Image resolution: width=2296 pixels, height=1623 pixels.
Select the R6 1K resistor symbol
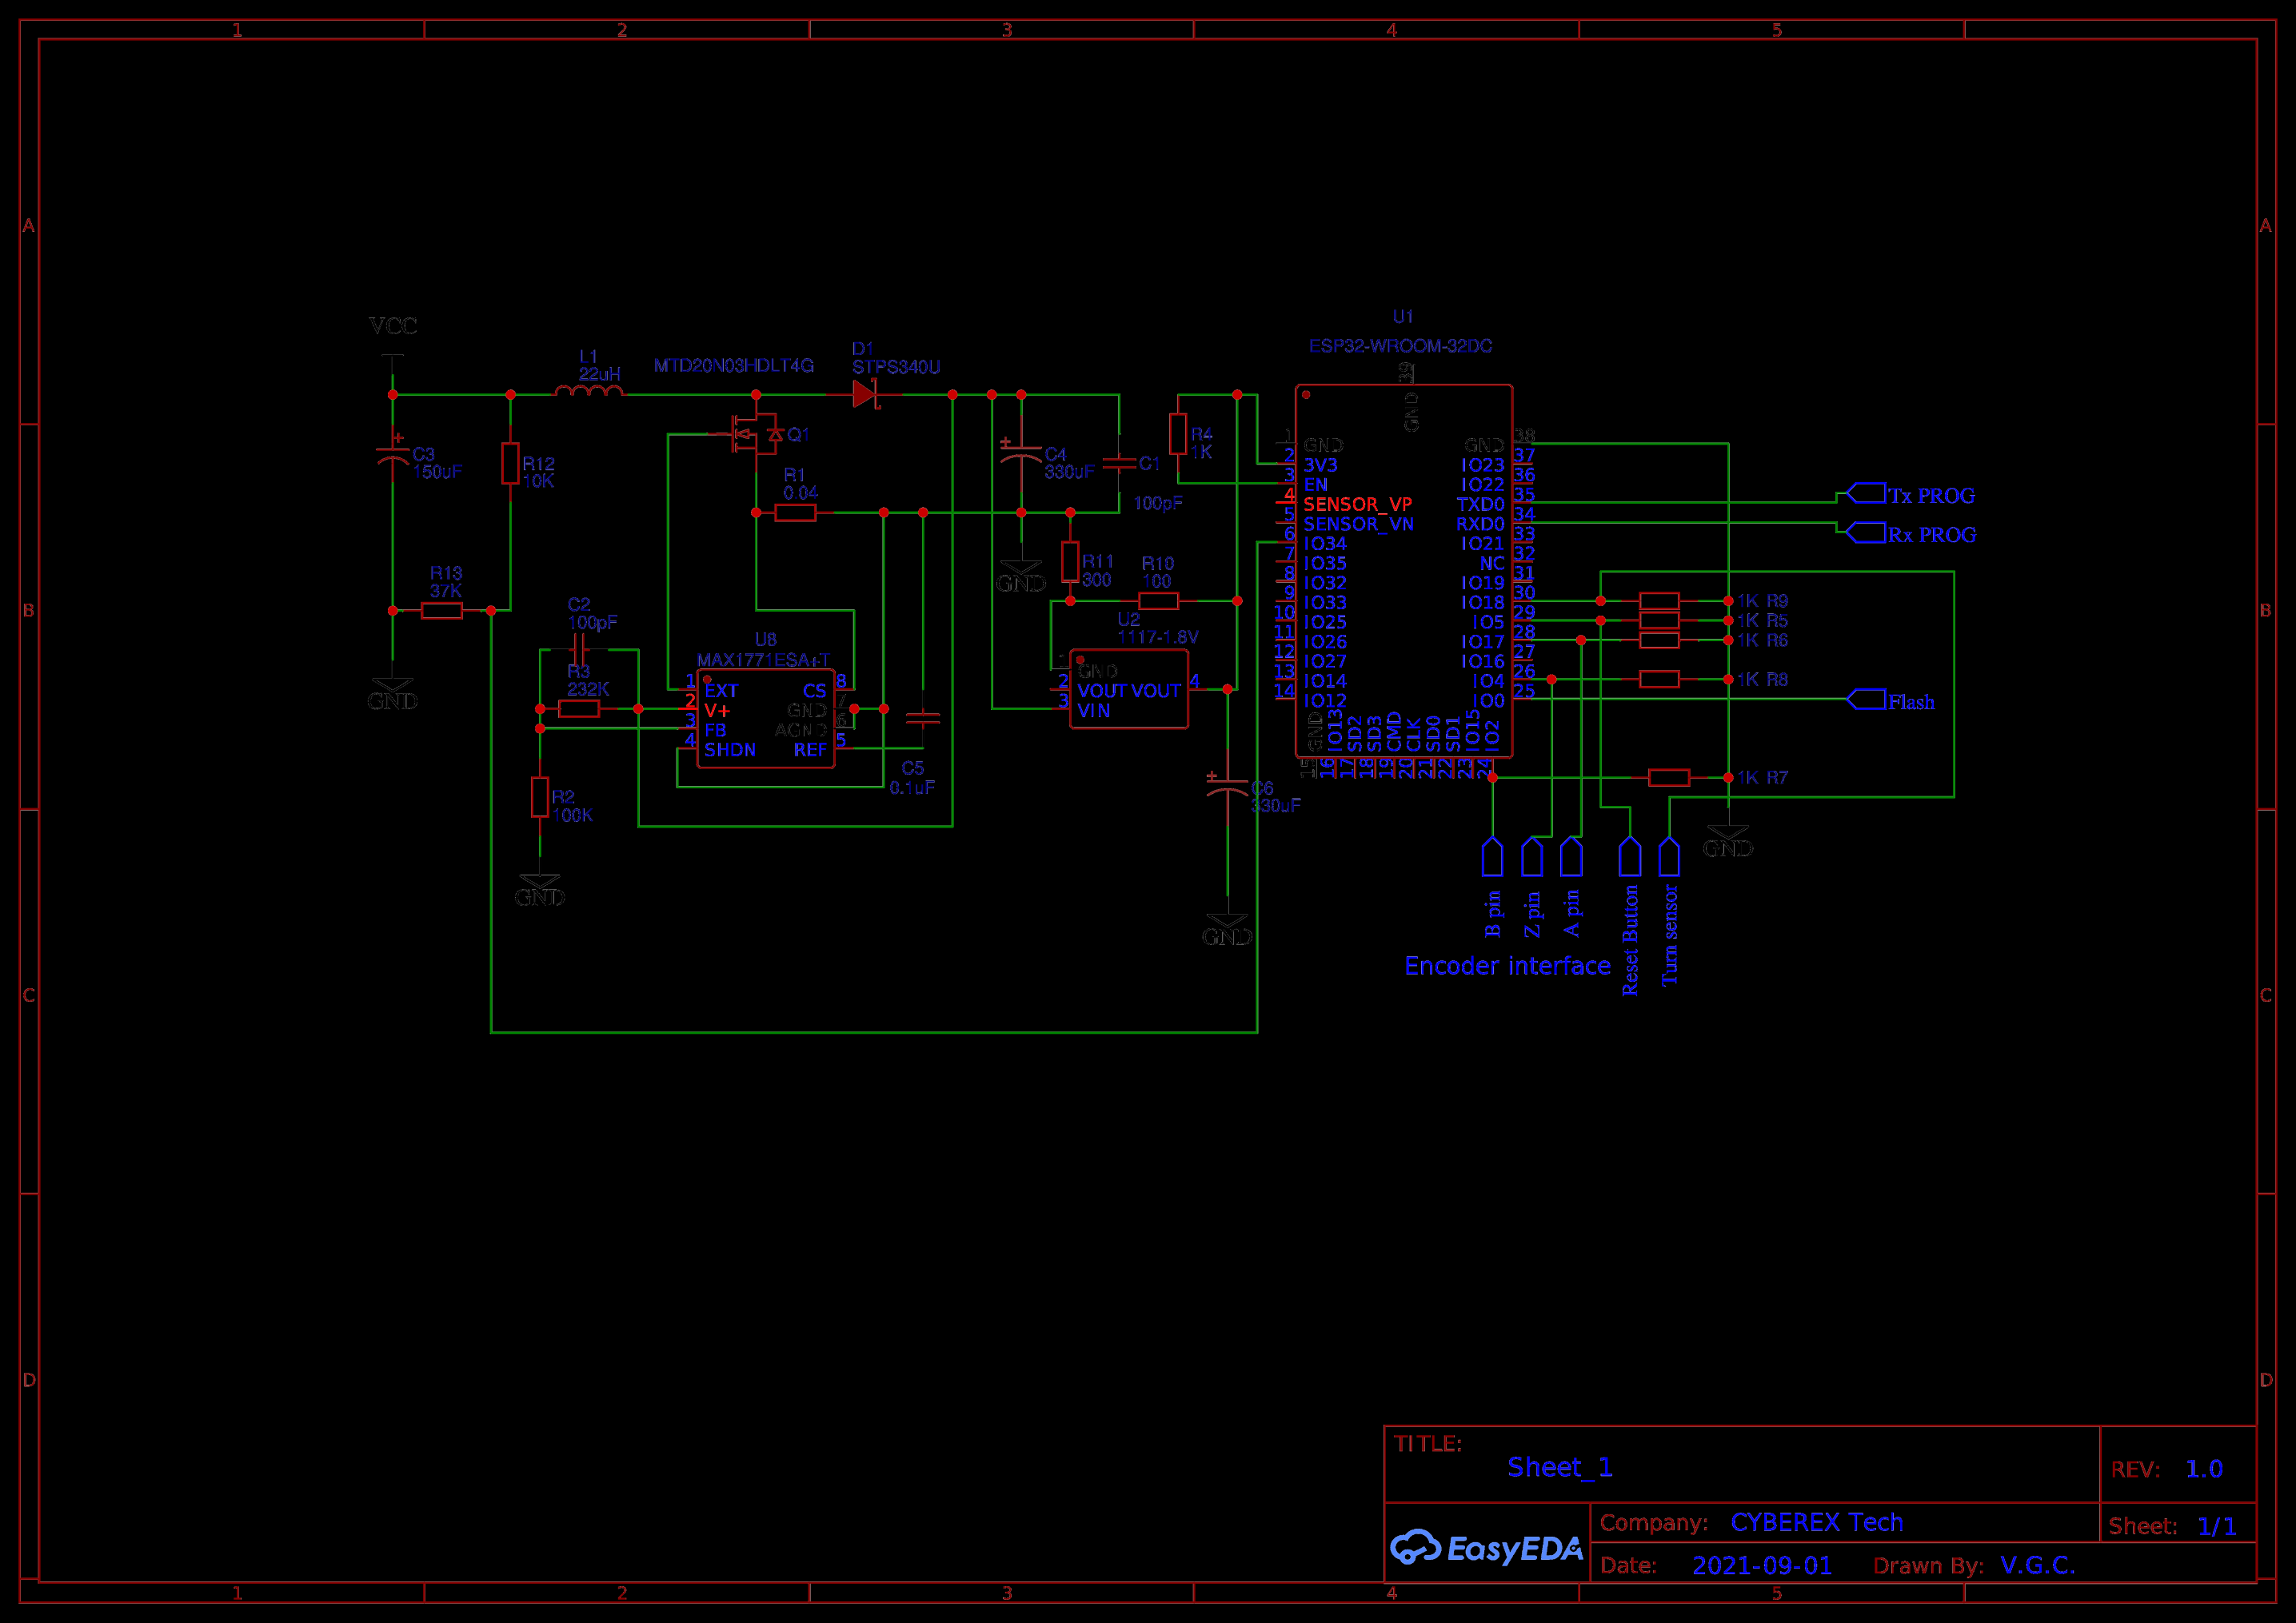tap(1659, 640)
